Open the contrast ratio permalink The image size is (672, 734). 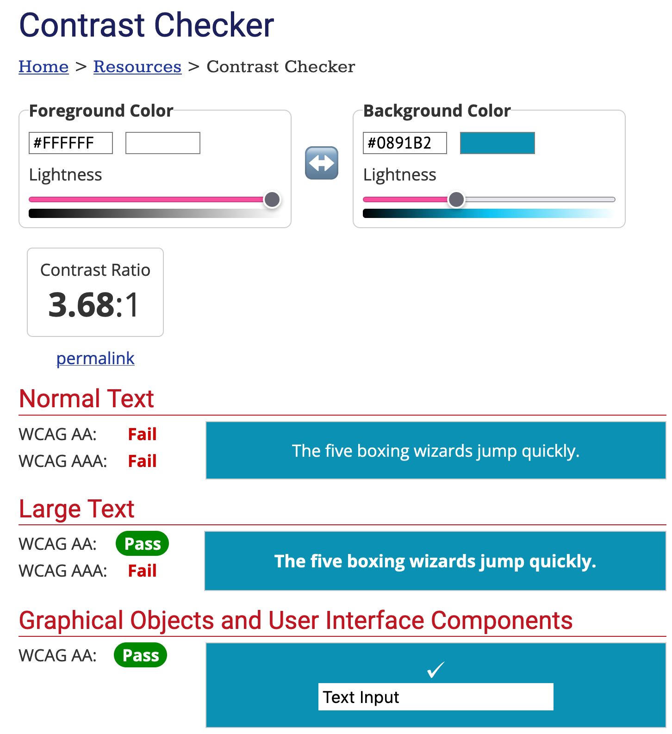[x=95, y=358]
